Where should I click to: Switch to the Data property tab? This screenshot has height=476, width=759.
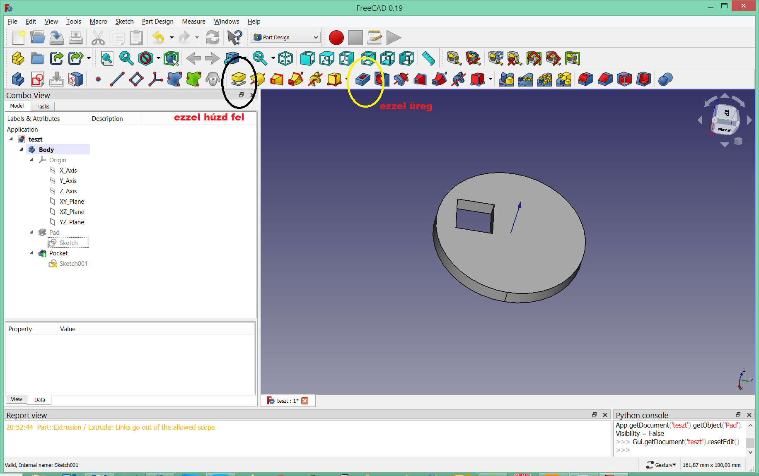click(x=40, y=399)
